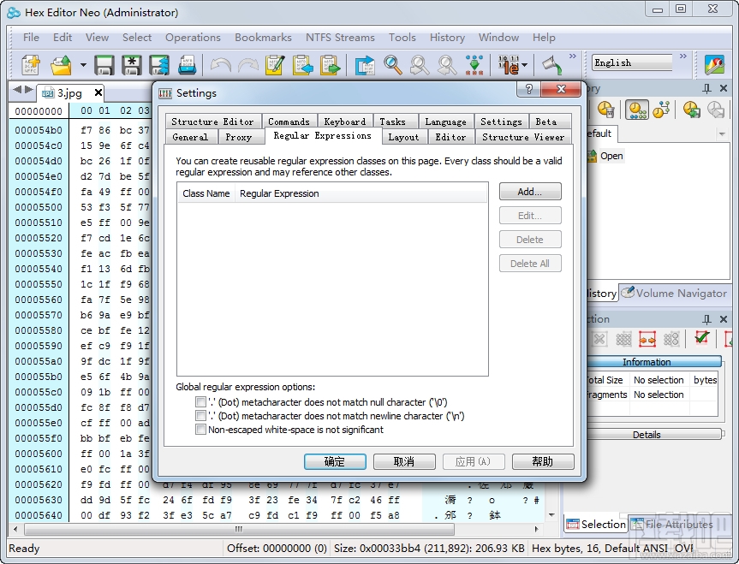Open the dropdown arrow beside Open icon
This screenshot has height=564, width=739.
point(83,65)
